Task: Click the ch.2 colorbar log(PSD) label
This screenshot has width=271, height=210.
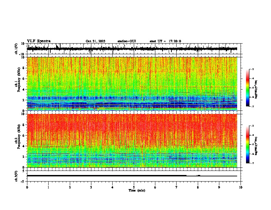Action: pyautogui.click(x=256, y=146)
